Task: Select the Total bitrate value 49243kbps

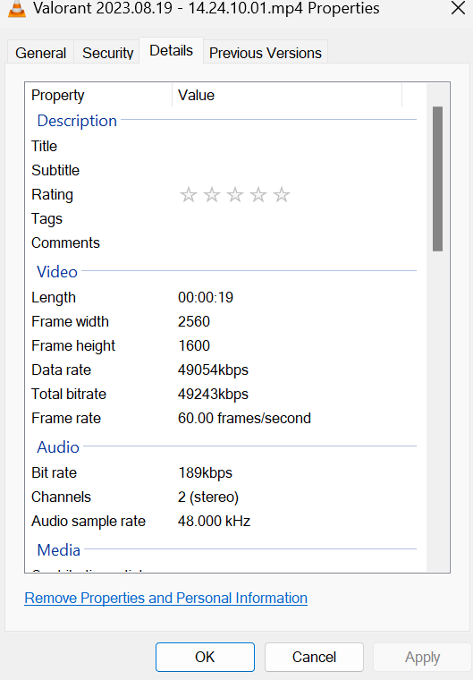Action: (x=213, y=395)
